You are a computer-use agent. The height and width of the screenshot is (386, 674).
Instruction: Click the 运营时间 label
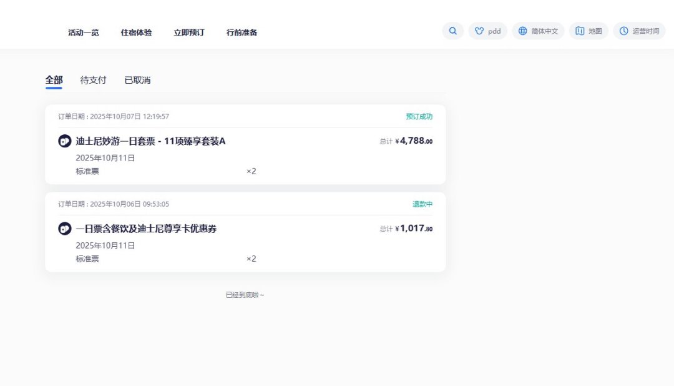[646, 31]
